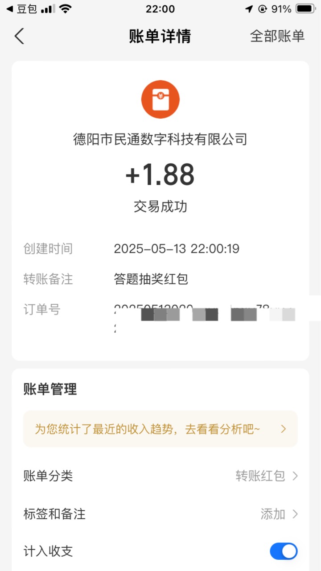Toggle the 计入收支 switch

tap(284, 551)
